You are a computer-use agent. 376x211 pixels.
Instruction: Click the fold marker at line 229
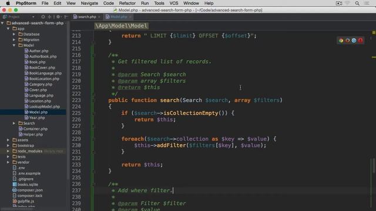point(94,139)
